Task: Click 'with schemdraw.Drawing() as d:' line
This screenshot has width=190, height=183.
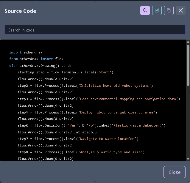Action: point(41,66)
